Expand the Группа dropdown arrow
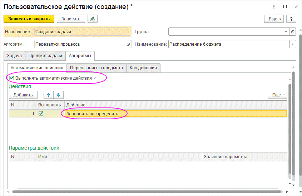302x196 pixels. (286, 32)
